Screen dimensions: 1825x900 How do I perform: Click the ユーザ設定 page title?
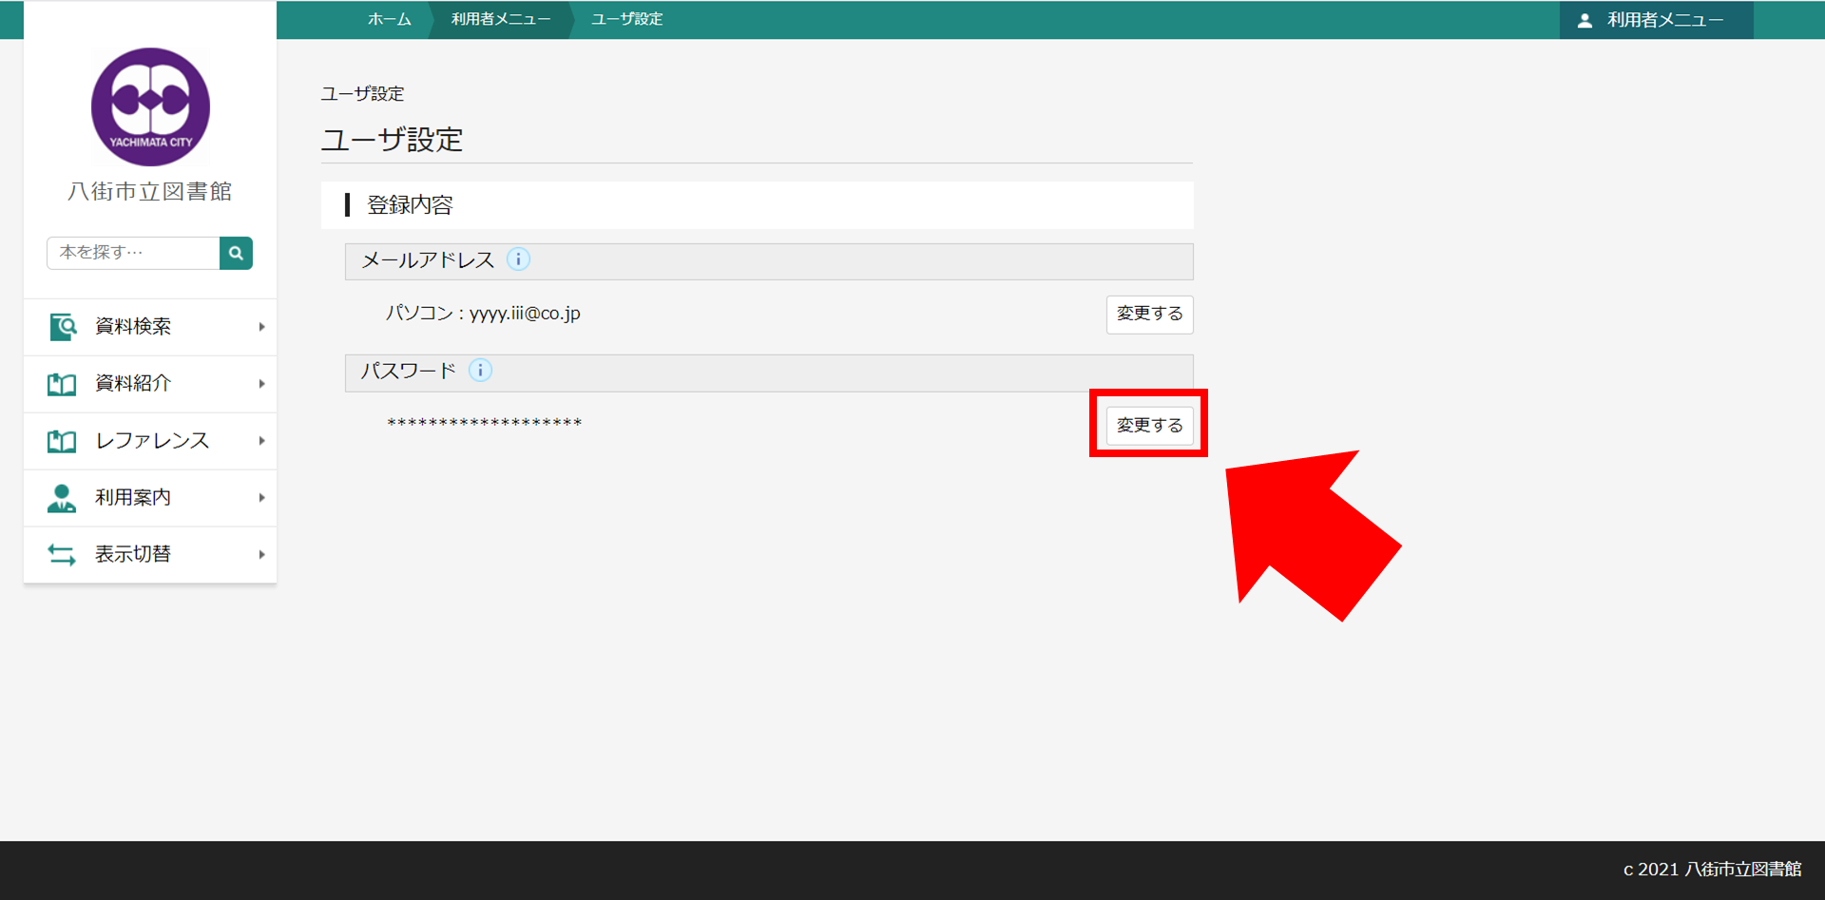(x=392, y=140)
